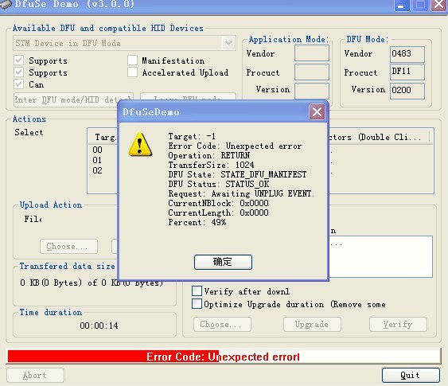Image resolution: width=448 pixels, height=386 pixels.
Task: Enable the Manifestation checkbox
Action: pos(133,60)
